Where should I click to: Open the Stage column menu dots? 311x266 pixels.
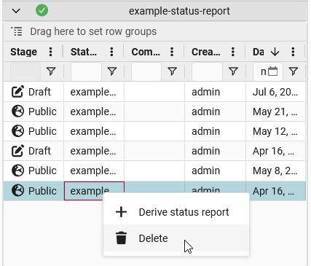tap(50, 52)
